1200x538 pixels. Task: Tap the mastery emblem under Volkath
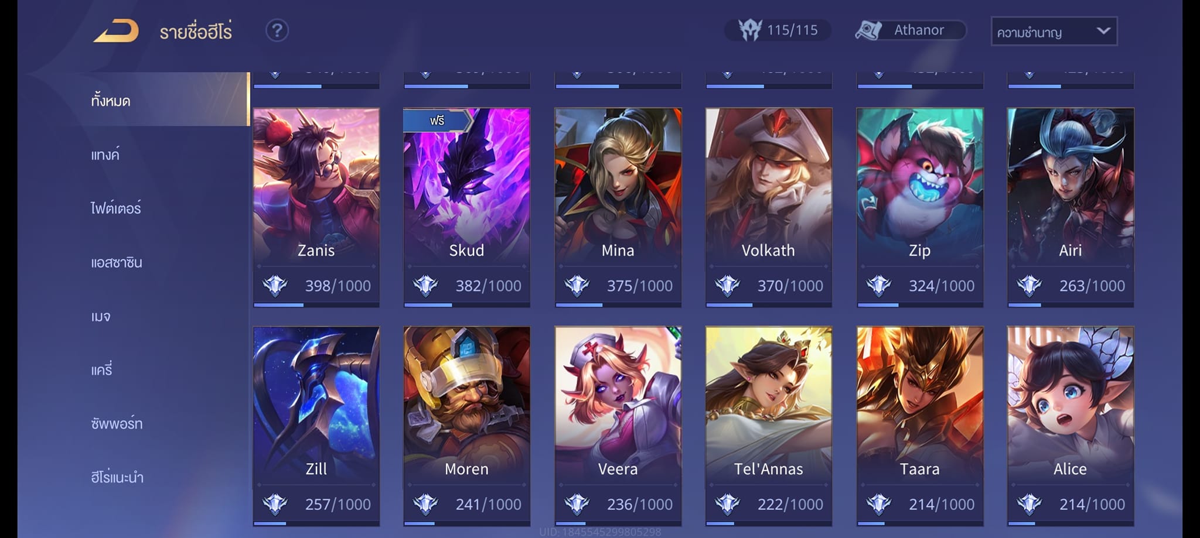pyautogui.click(x=727, y=286)
